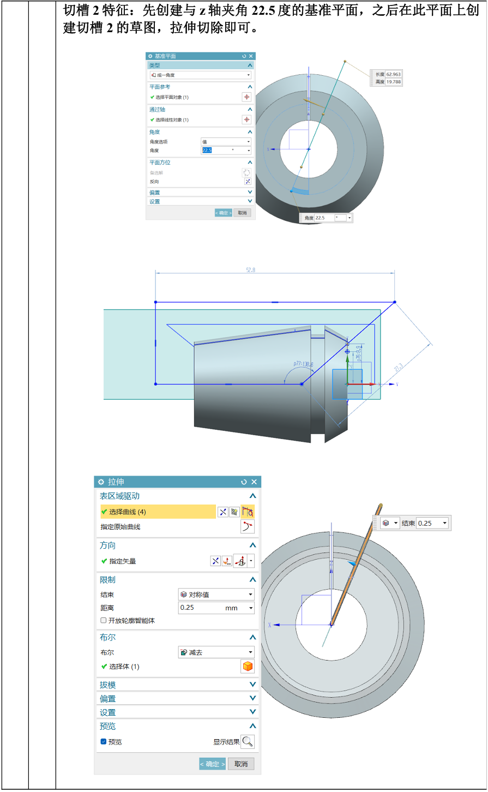Click the alternate solution cycle icon
This screenshot has width=488, height=792.
246,172
